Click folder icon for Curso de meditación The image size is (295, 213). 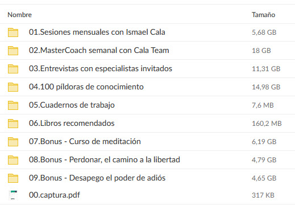(13, 142)
